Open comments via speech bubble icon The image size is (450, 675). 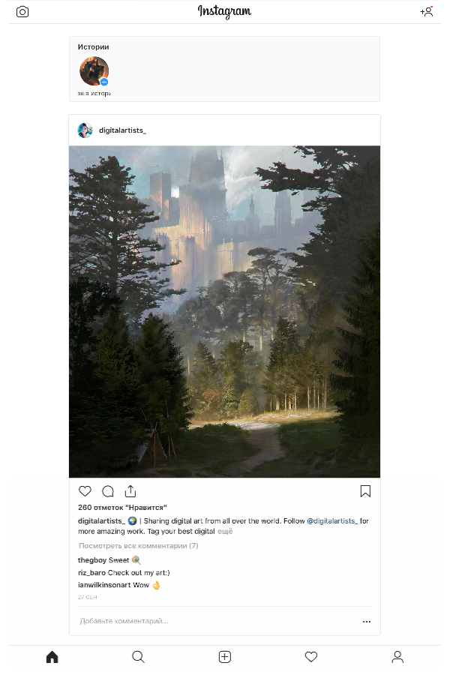click(108, 490)
